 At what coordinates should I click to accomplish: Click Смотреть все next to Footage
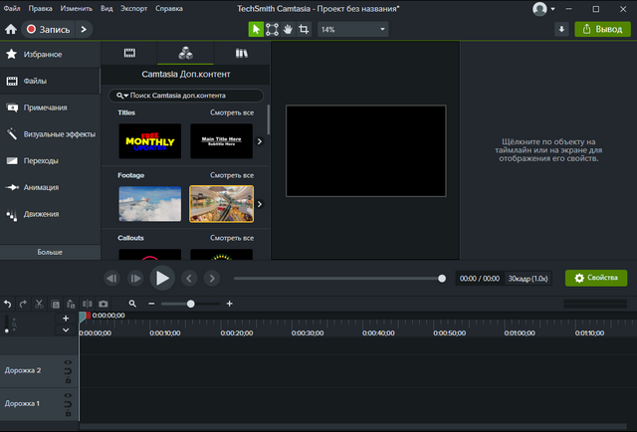coord(232,175)
